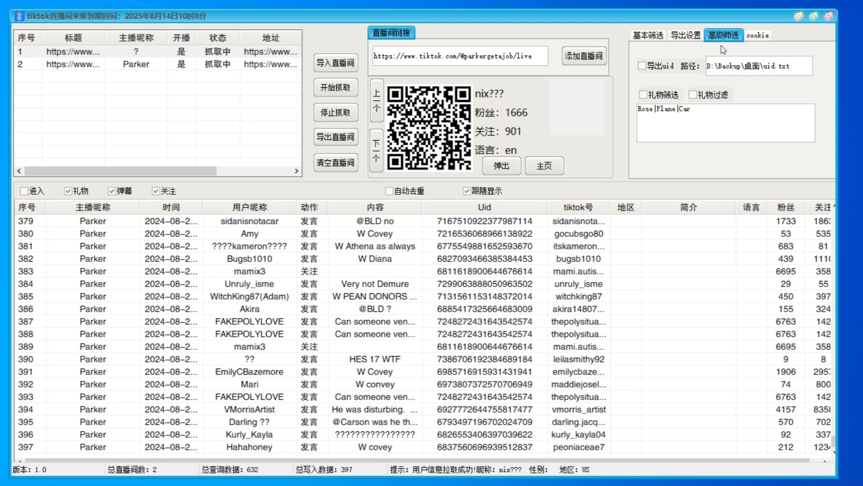Switch to the 导出设置 tab

point(685,35)
